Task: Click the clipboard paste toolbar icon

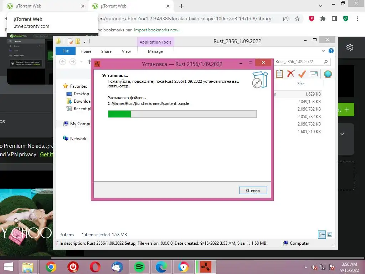Action: point(279,74)
